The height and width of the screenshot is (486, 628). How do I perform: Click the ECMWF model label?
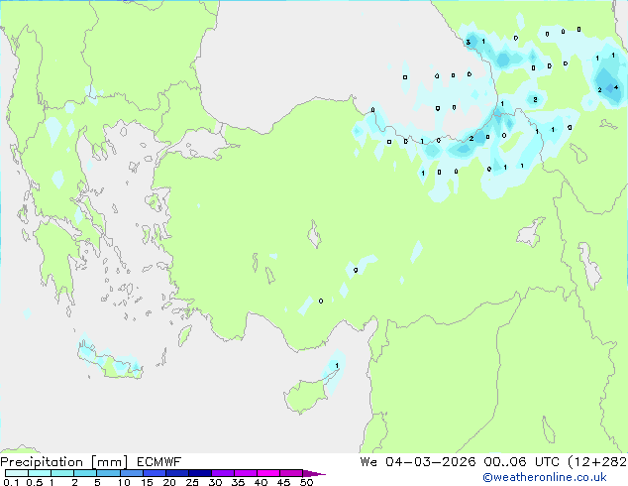coord(159,462)
